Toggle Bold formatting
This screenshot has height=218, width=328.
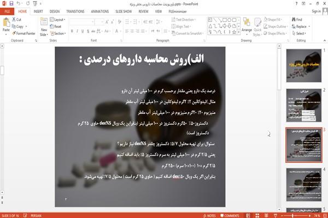(72, 31)
